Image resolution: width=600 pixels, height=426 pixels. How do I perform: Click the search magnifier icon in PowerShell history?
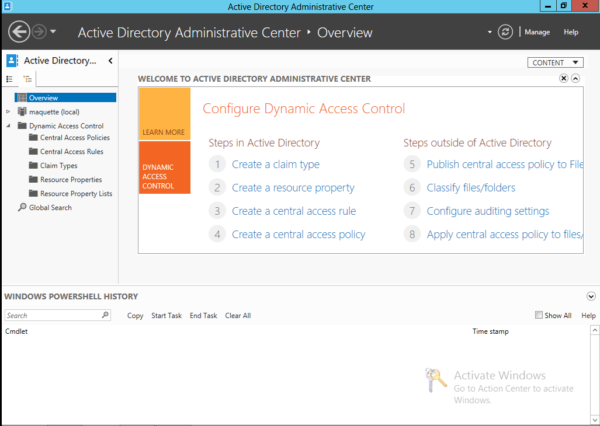[x=105, y=315]
